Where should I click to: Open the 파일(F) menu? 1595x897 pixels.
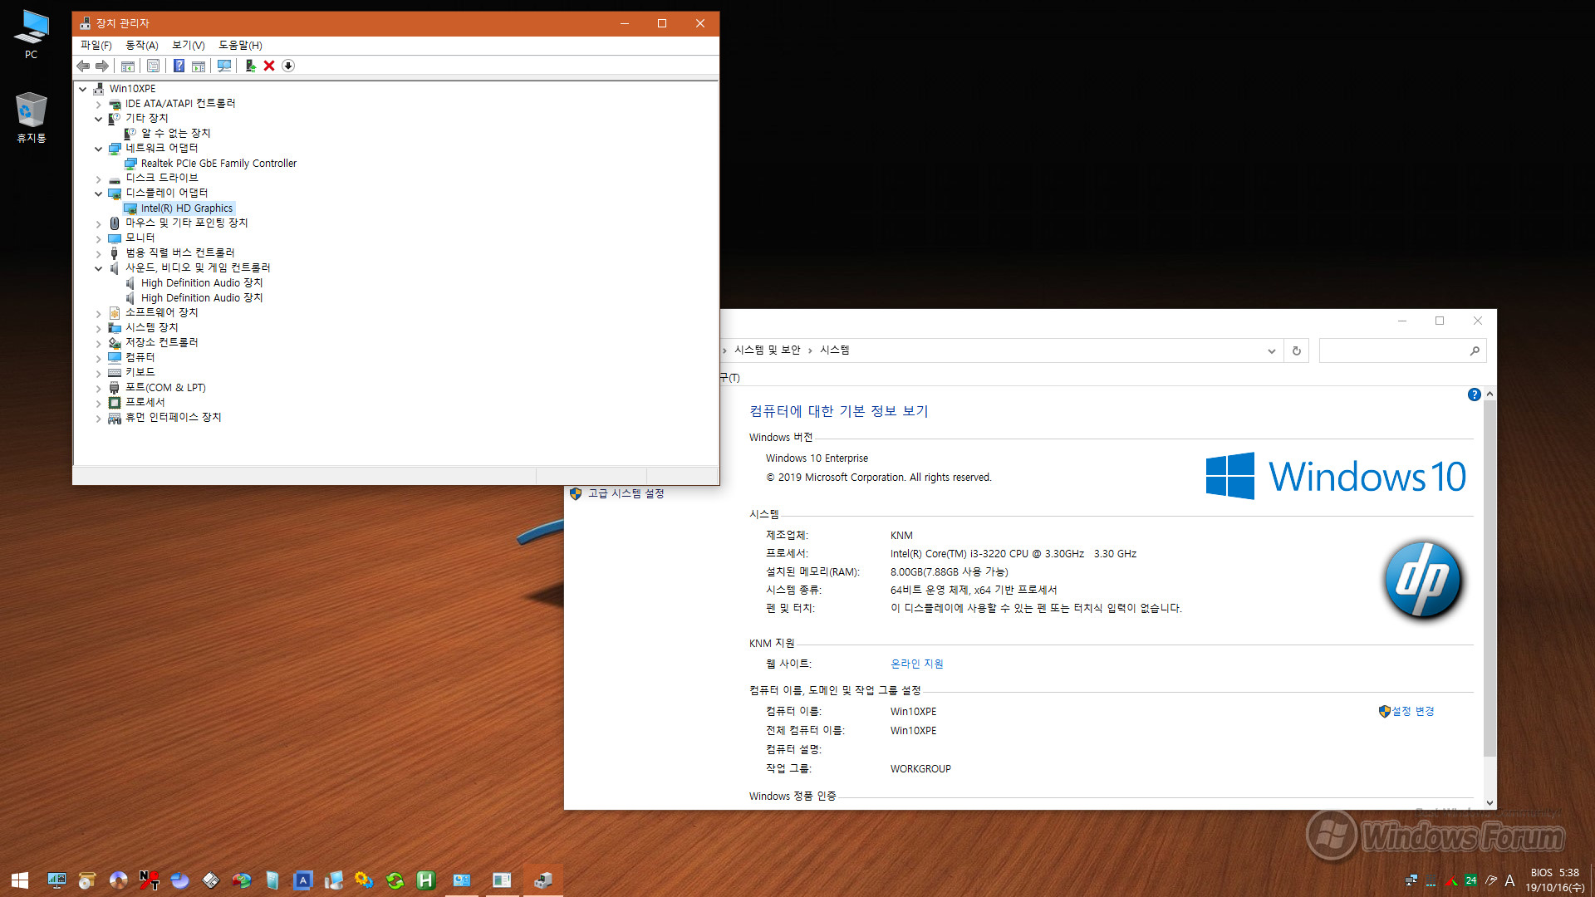(x=96, y=45)
